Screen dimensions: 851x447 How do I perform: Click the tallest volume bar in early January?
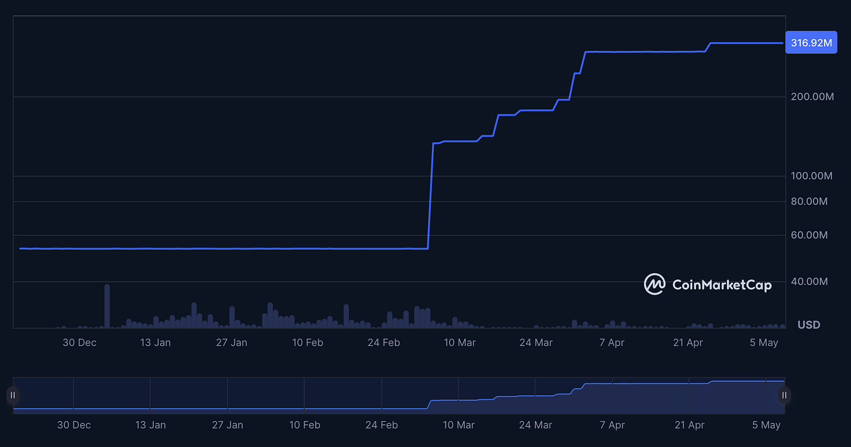tap(107, 306)
